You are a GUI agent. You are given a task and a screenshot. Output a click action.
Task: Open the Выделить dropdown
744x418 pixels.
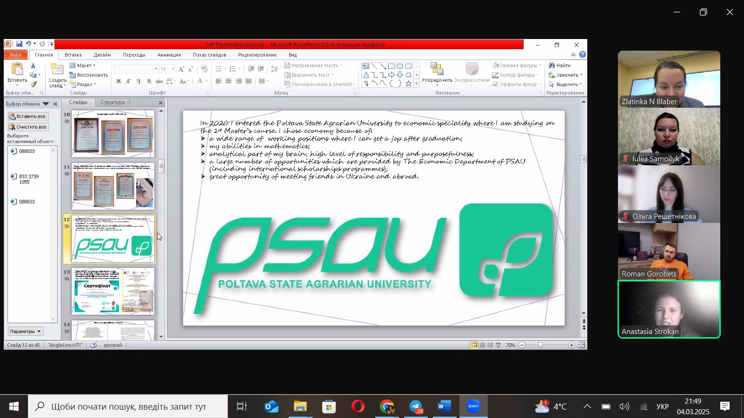565,85
